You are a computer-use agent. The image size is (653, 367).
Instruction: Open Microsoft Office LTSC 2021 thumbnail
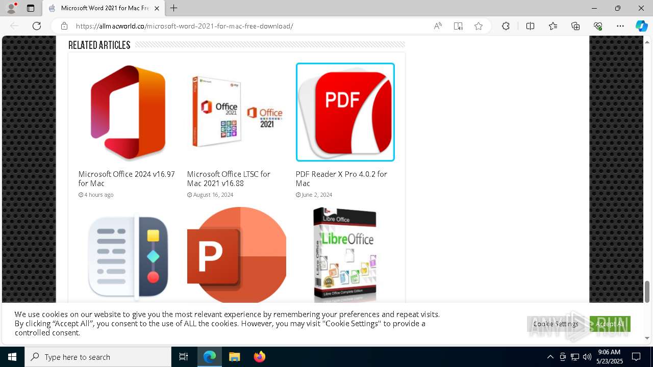point(236,113)
